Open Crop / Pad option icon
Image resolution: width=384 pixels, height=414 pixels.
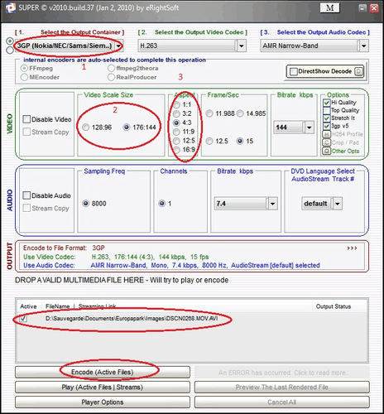[327, 142]
